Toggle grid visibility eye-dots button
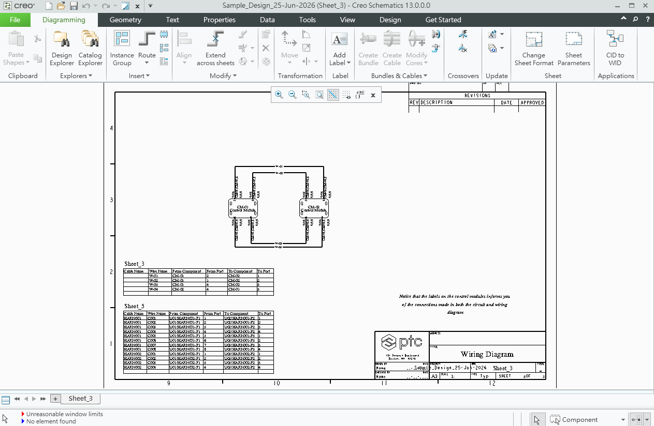This screenshot has height=426, width=654. coord(346,95)
